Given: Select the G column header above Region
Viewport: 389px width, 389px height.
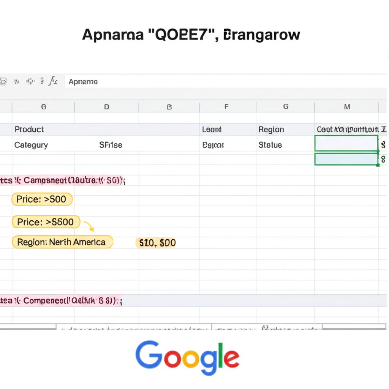Looking at the screenshot, I should tap(286, 107).
